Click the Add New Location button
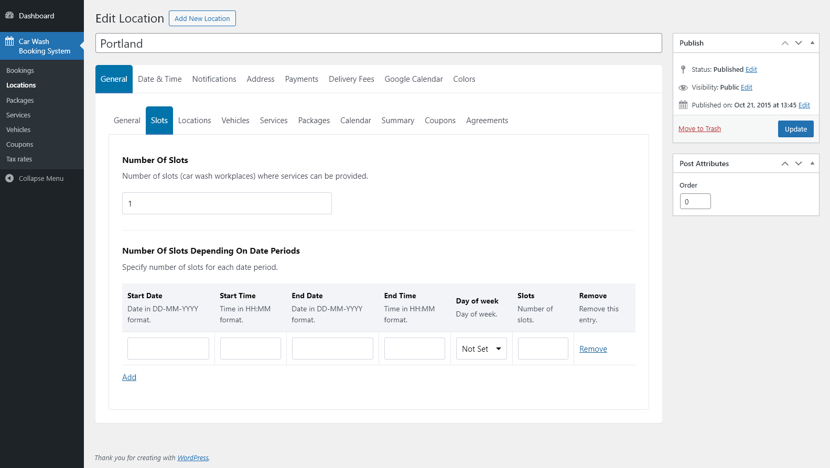 click(202, 18)
